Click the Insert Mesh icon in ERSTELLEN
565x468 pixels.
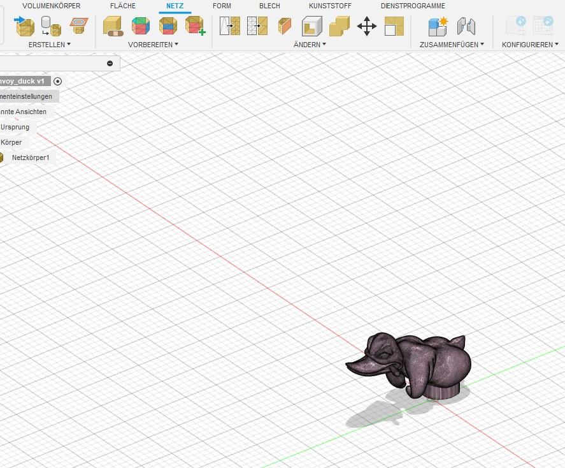[x=24, y=26]
